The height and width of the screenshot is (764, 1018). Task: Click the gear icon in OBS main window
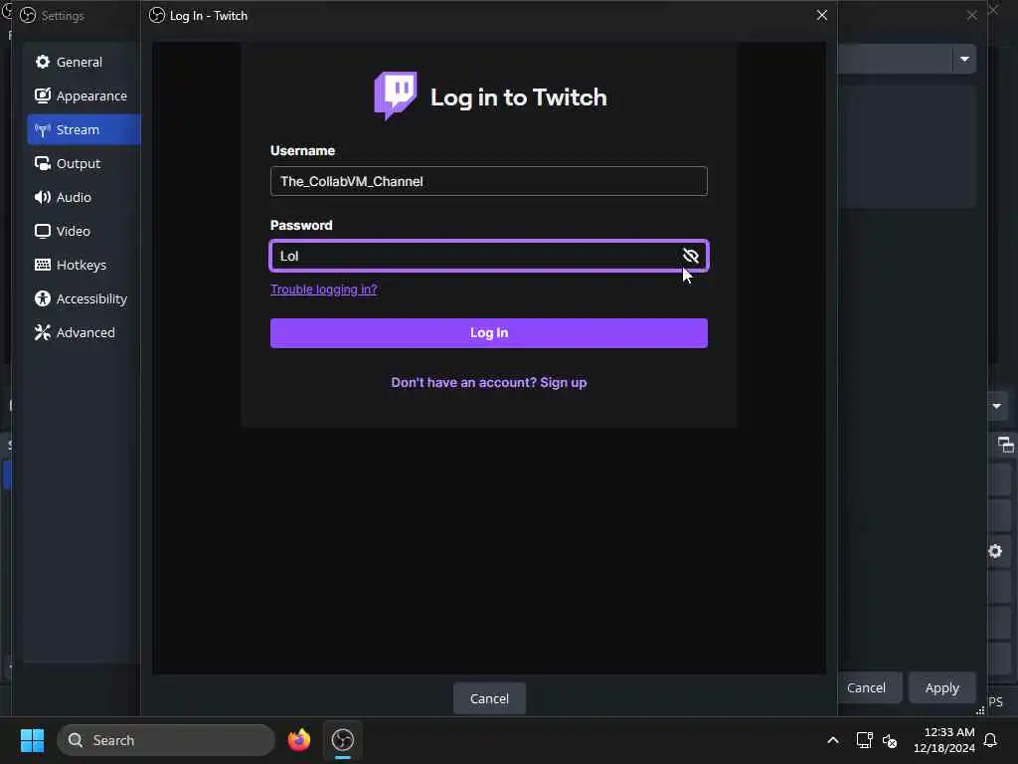click(994, 551)
